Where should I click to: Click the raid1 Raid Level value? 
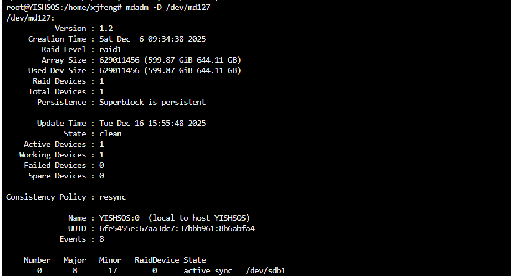click(110, 49)
